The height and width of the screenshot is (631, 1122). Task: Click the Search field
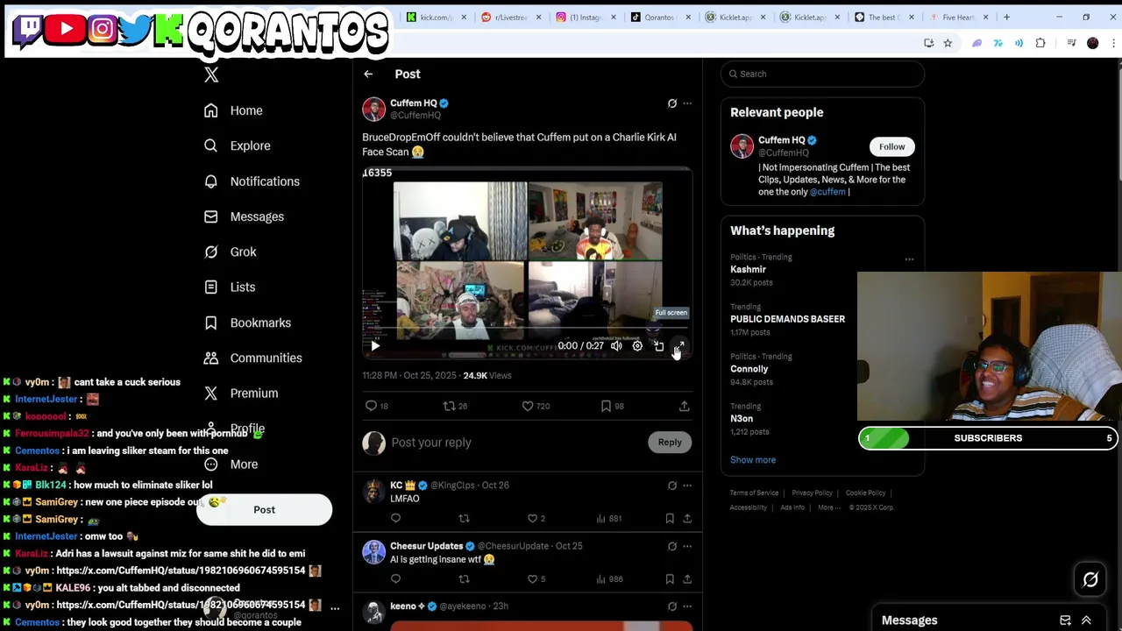pos(822,74)
